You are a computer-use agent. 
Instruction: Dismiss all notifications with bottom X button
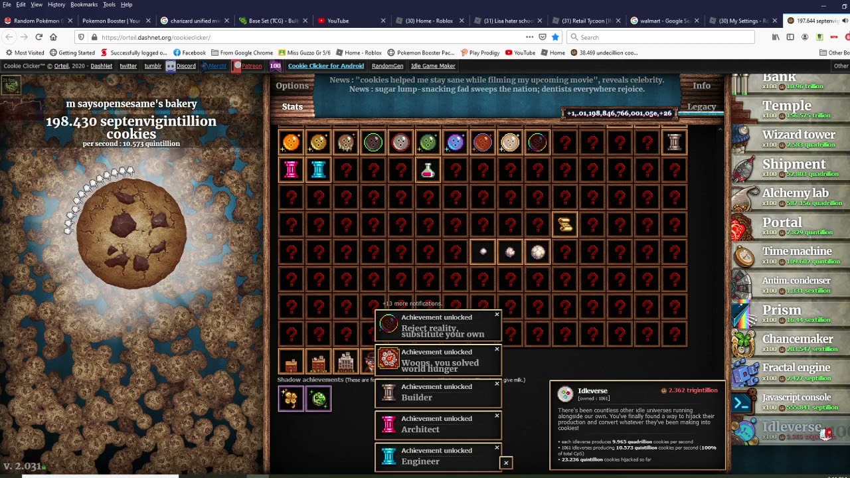coord(506,463)
